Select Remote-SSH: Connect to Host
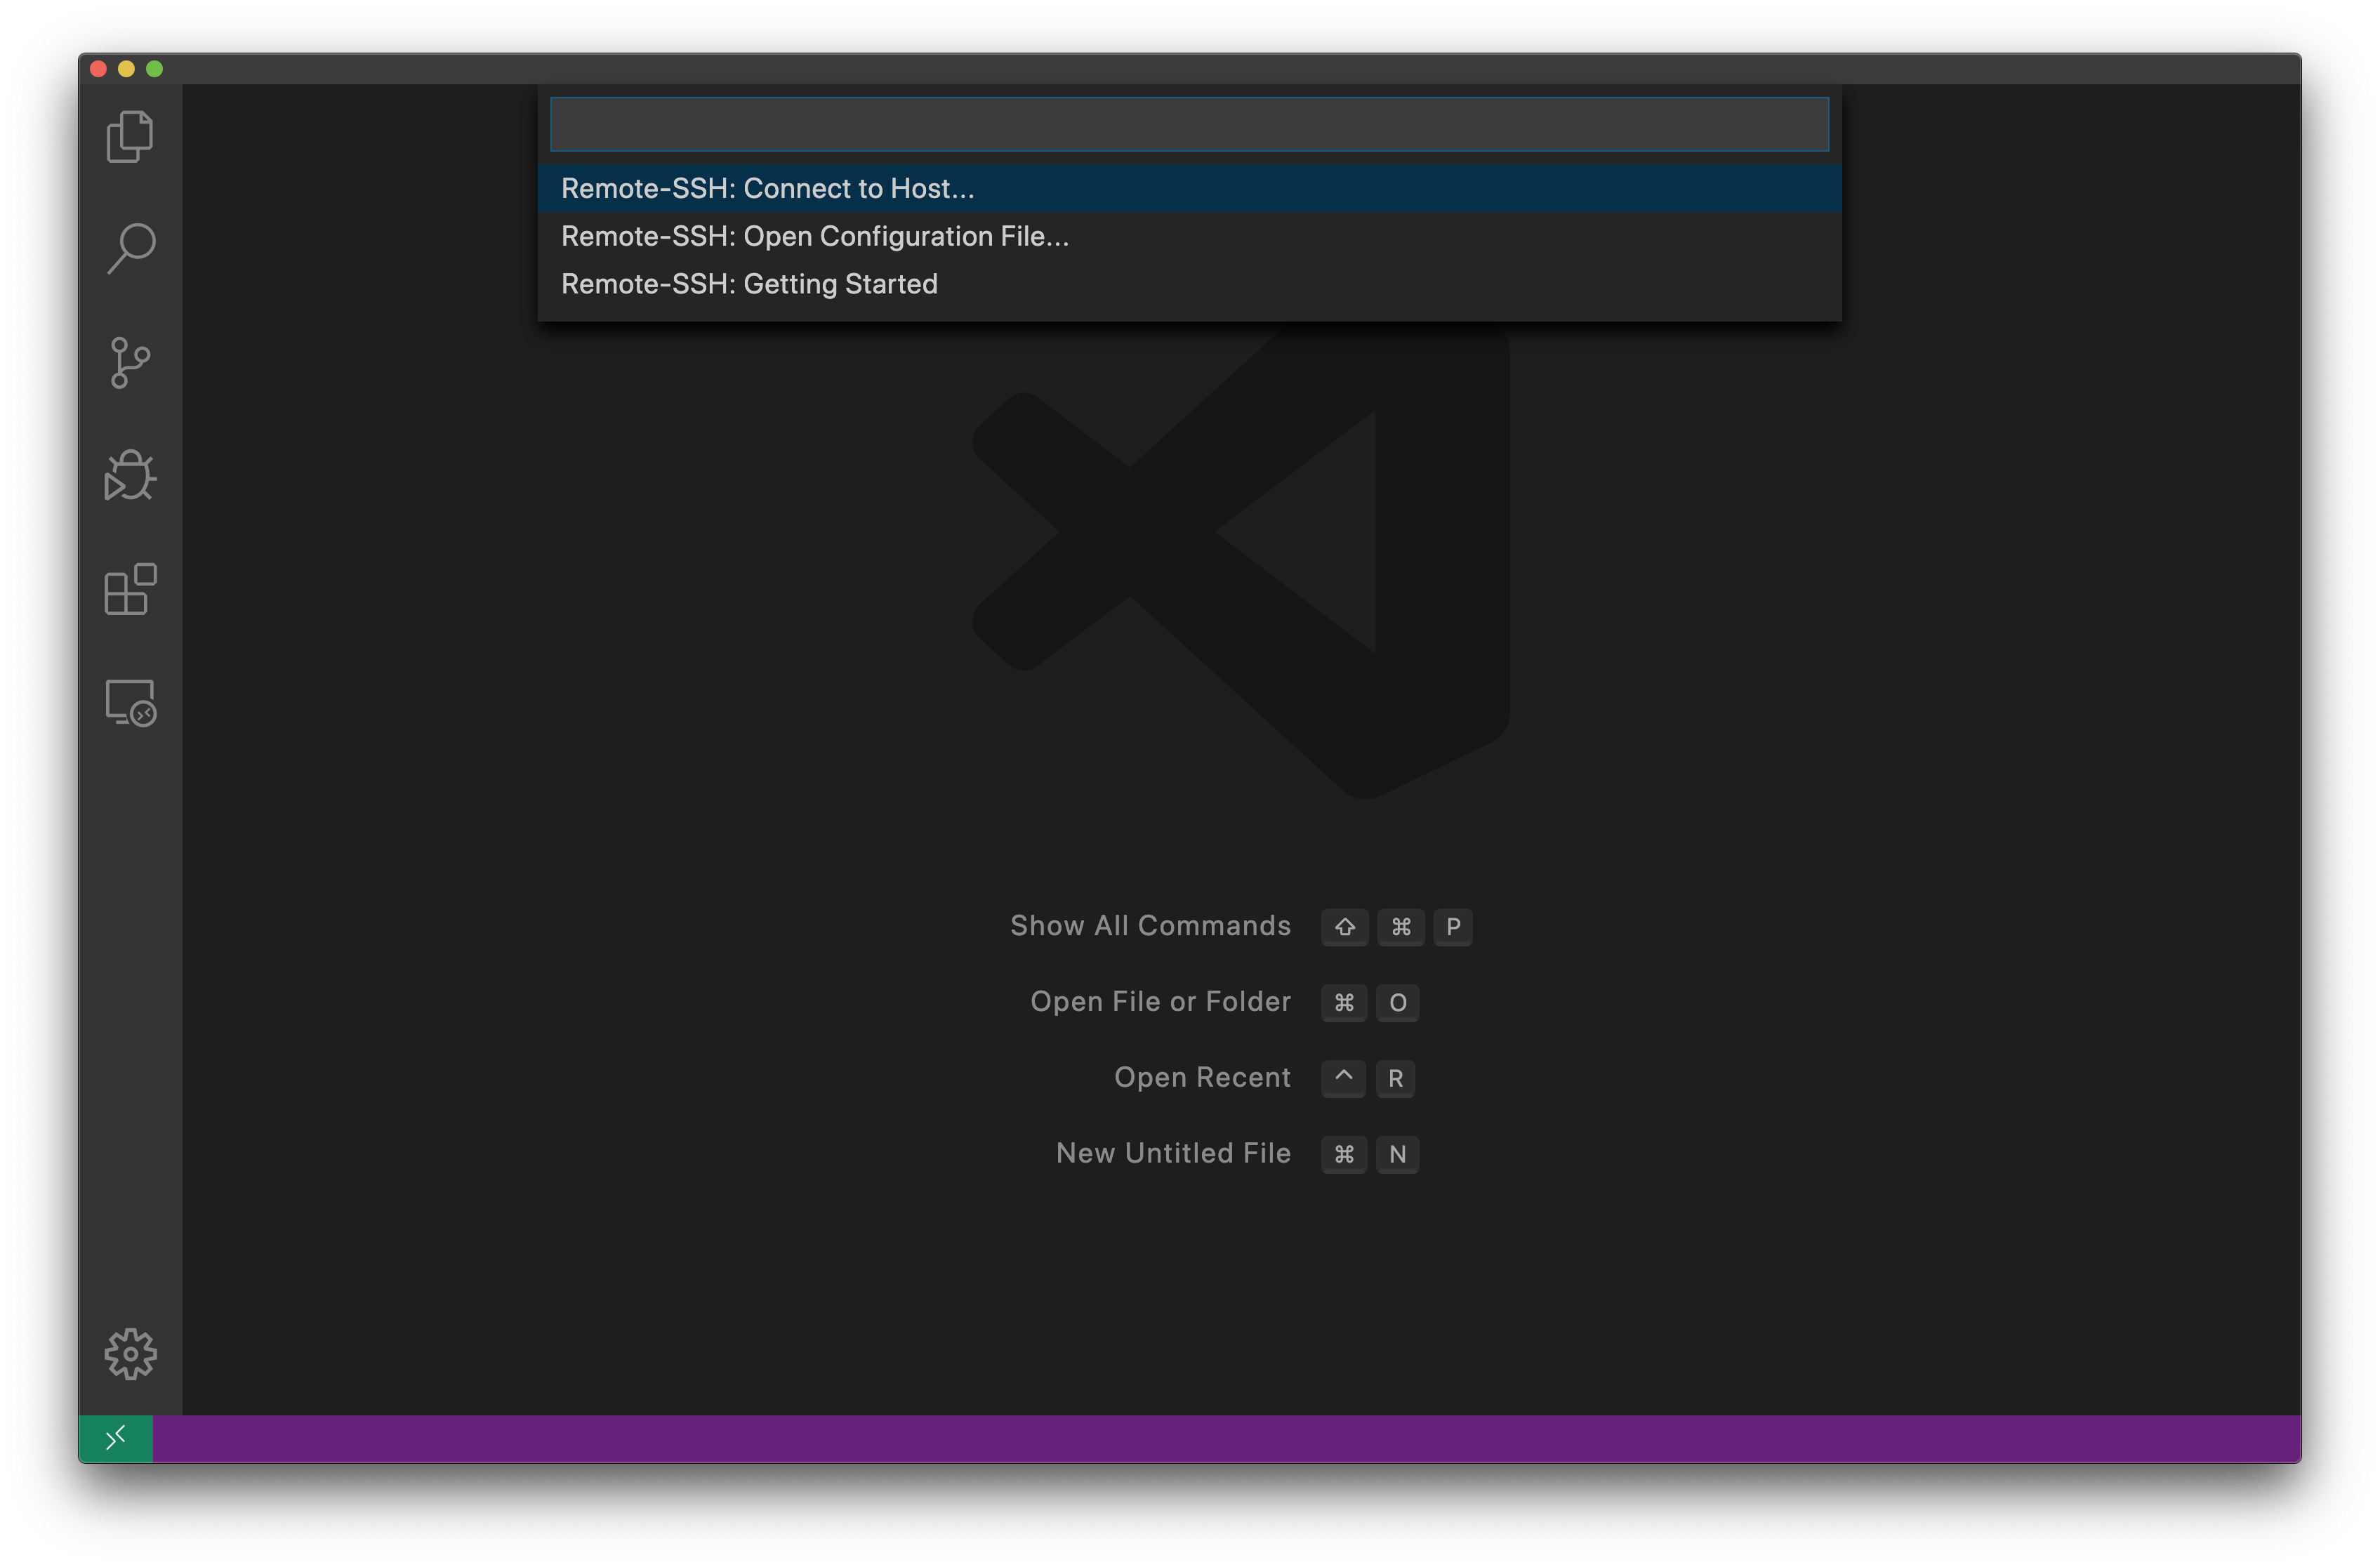This screenshot has height=1567, width=2380. 767,188
